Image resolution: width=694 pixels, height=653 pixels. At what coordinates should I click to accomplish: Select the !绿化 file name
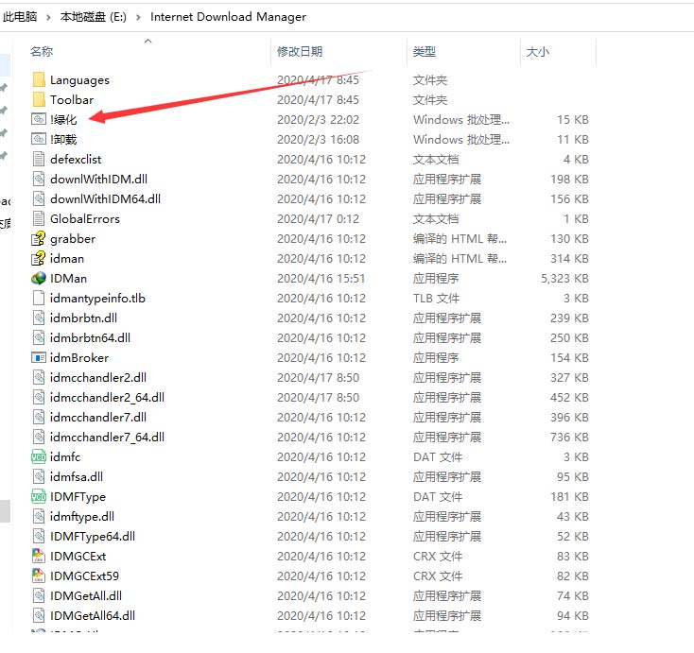point(63,119)
